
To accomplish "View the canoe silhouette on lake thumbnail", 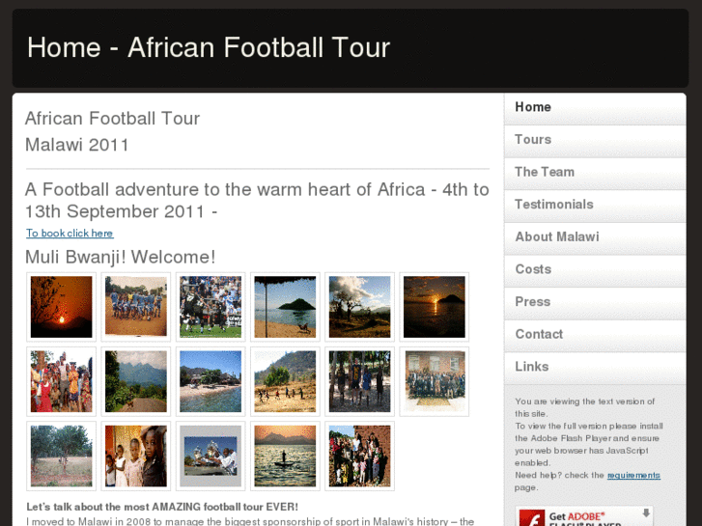I will click(x=285, y=456).
